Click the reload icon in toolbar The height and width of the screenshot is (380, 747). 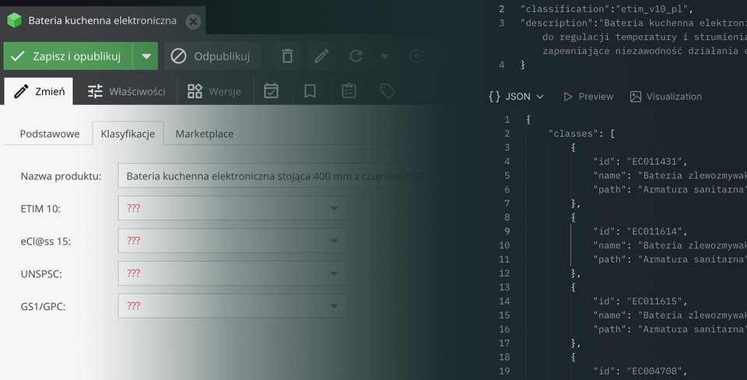click(356, 56)
